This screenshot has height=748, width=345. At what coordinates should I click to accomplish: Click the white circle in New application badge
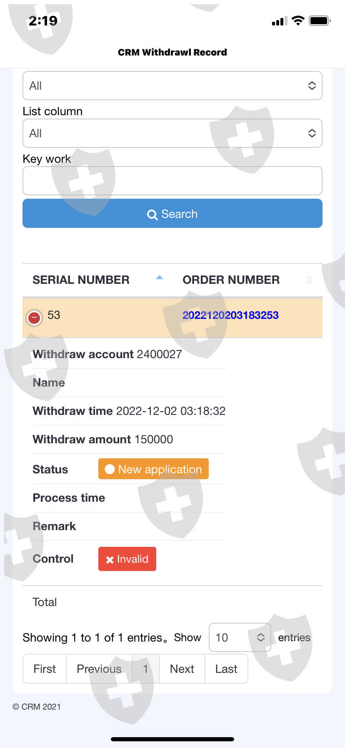110,469
